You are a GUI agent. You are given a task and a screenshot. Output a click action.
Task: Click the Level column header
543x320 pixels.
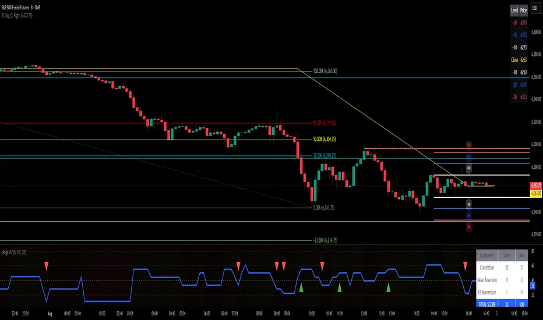514,10
